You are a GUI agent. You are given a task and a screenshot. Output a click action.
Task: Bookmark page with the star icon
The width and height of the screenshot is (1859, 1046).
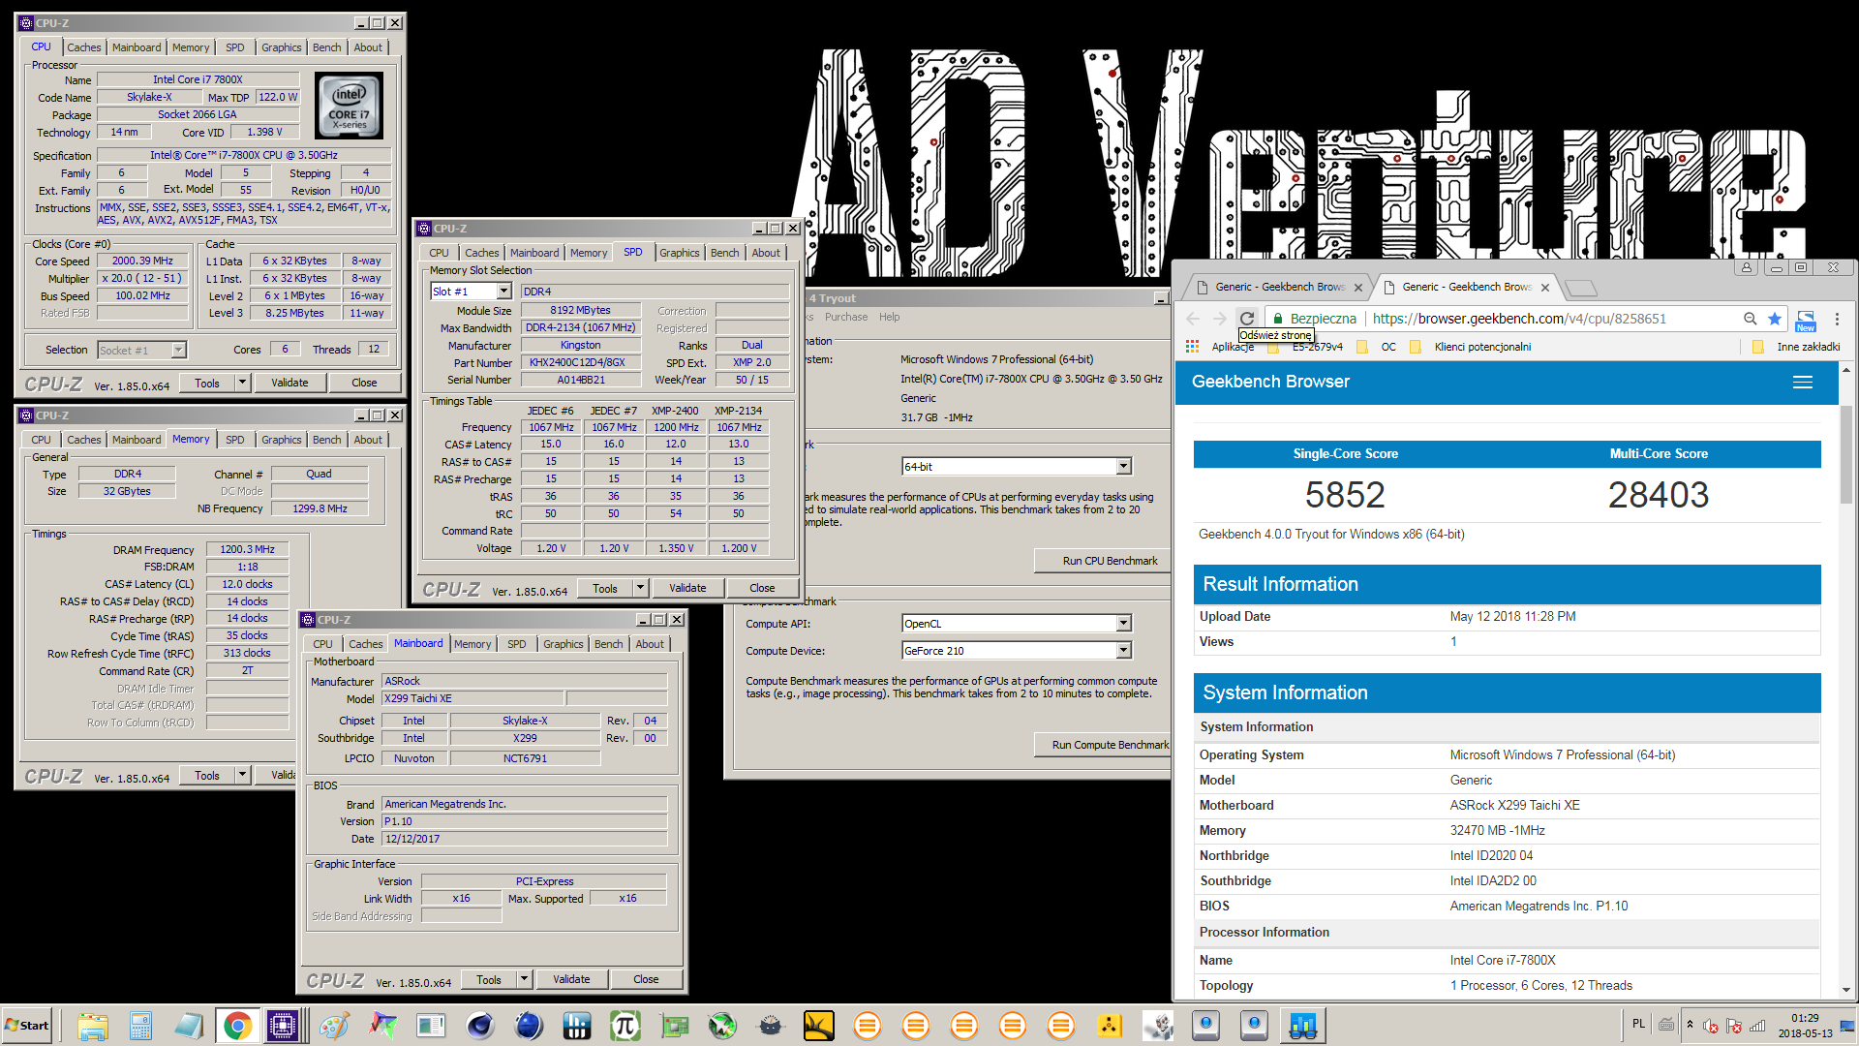(1775, 319)
